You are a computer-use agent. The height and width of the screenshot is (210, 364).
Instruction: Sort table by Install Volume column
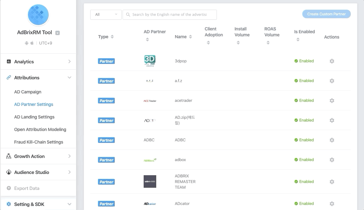tap(238, 43)
